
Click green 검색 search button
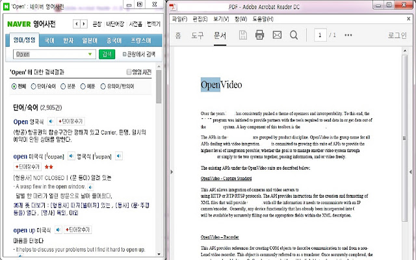pos(107,54)
